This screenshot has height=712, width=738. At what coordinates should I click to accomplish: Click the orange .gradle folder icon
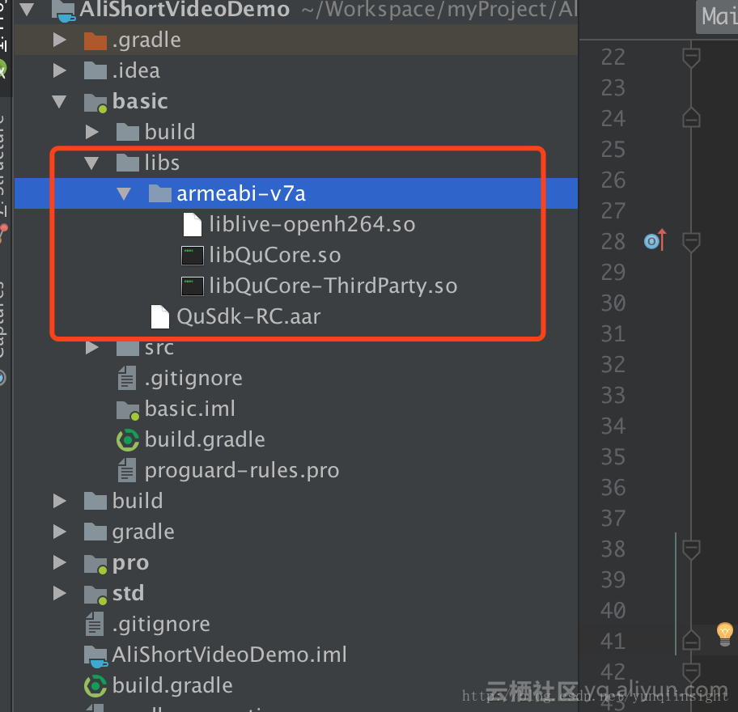(95, 41)
